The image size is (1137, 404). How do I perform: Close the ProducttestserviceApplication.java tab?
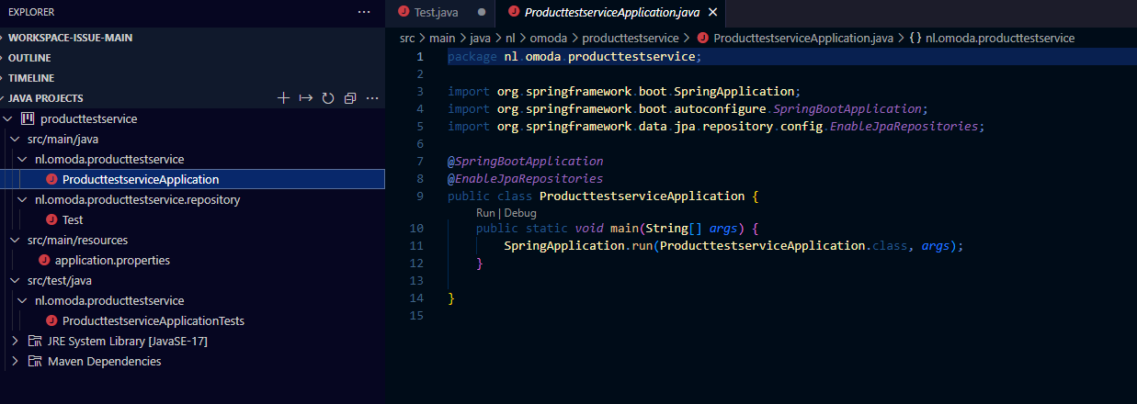pyautogui.click(x=713, y=12)
